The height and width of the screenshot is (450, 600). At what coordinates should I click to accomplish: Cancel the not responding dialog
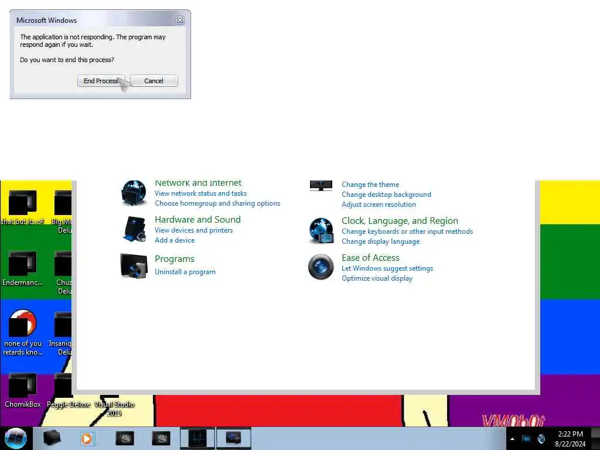154,81
